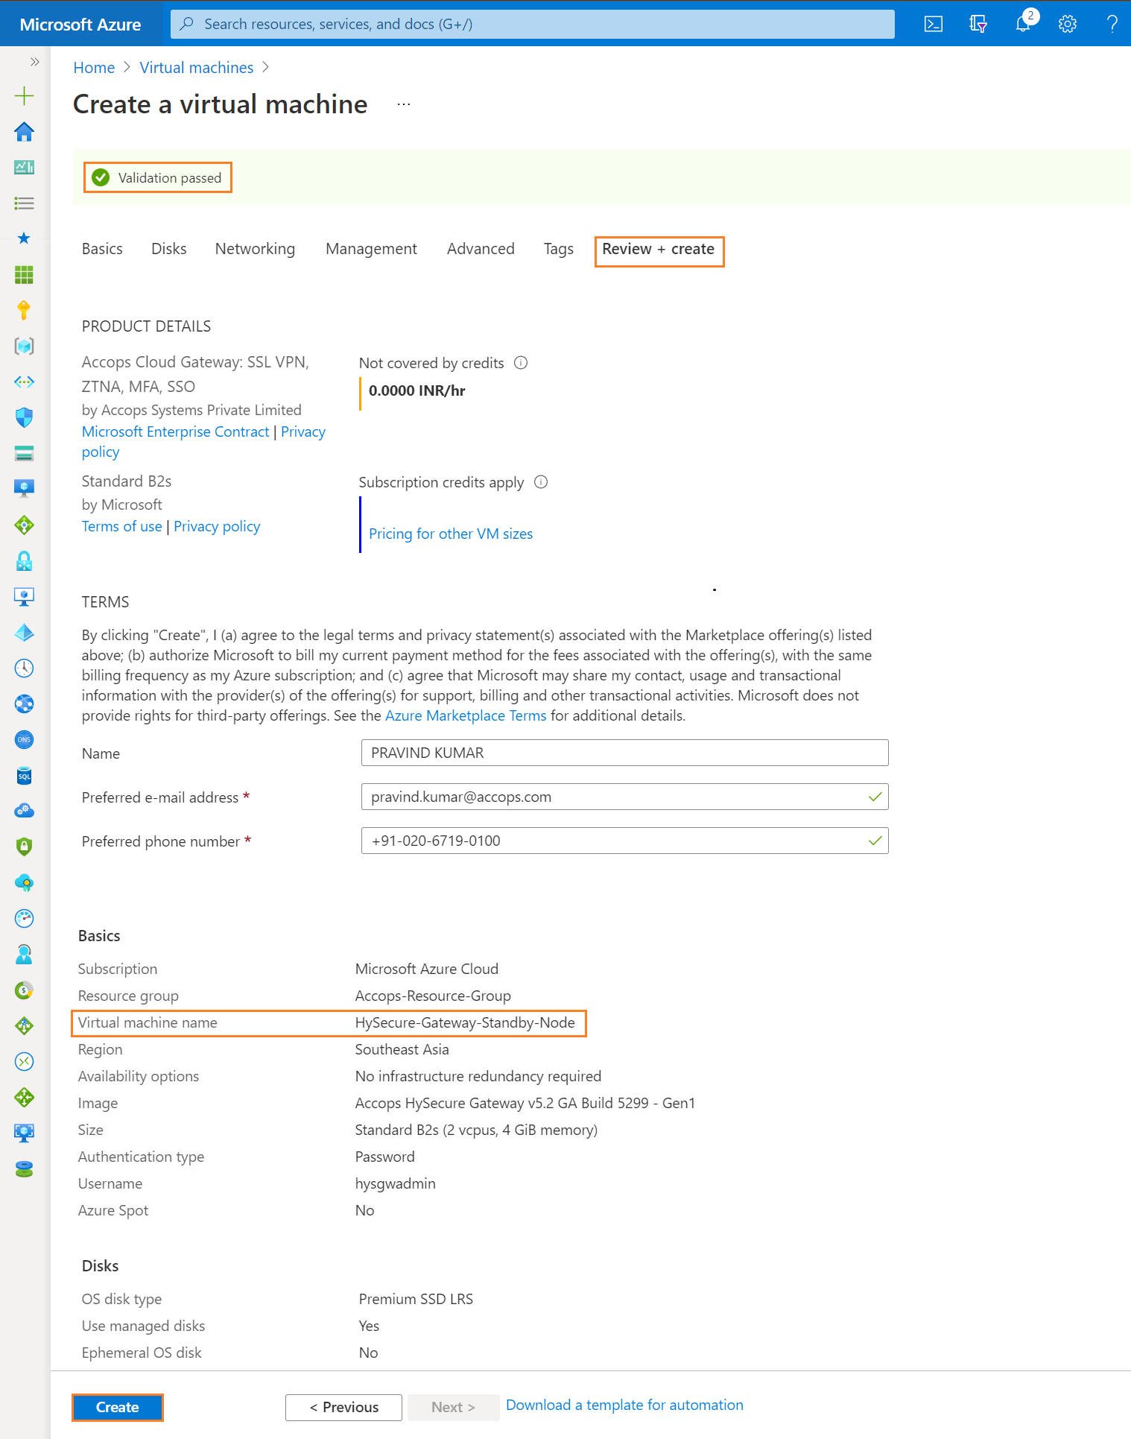Show info for Not covered by credits
Image resolution: width=1131 pixels, height=1439 pixels.
point(521,363)
